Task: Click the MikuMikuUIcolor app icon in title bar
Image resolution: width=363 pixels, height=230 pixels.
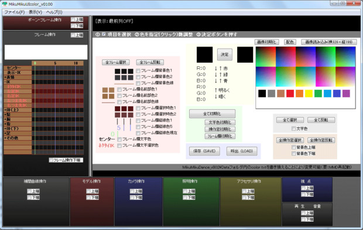Action: (x=5, y=4)
